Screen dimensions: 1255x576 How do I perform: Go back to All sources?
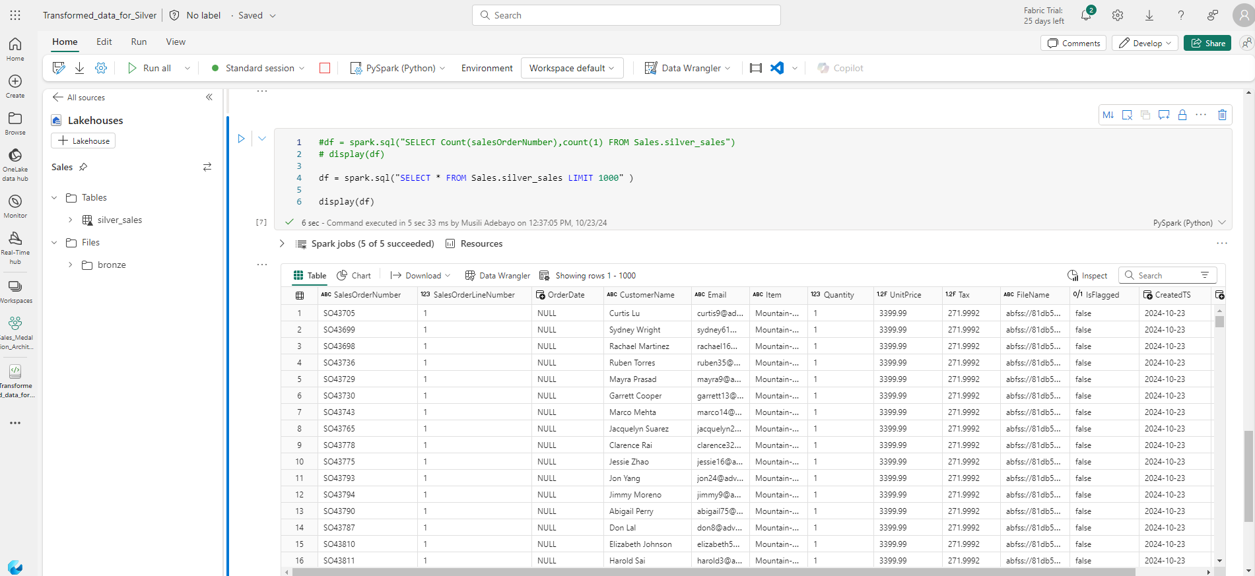(x=79, y=97)
